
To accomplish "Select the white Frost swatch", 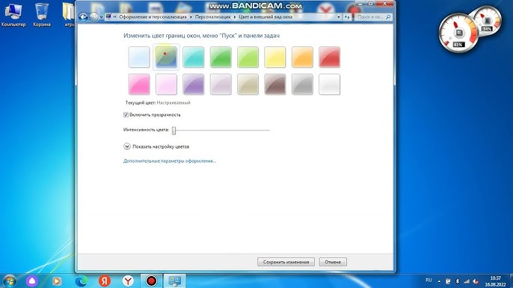I will coord(329,84).
